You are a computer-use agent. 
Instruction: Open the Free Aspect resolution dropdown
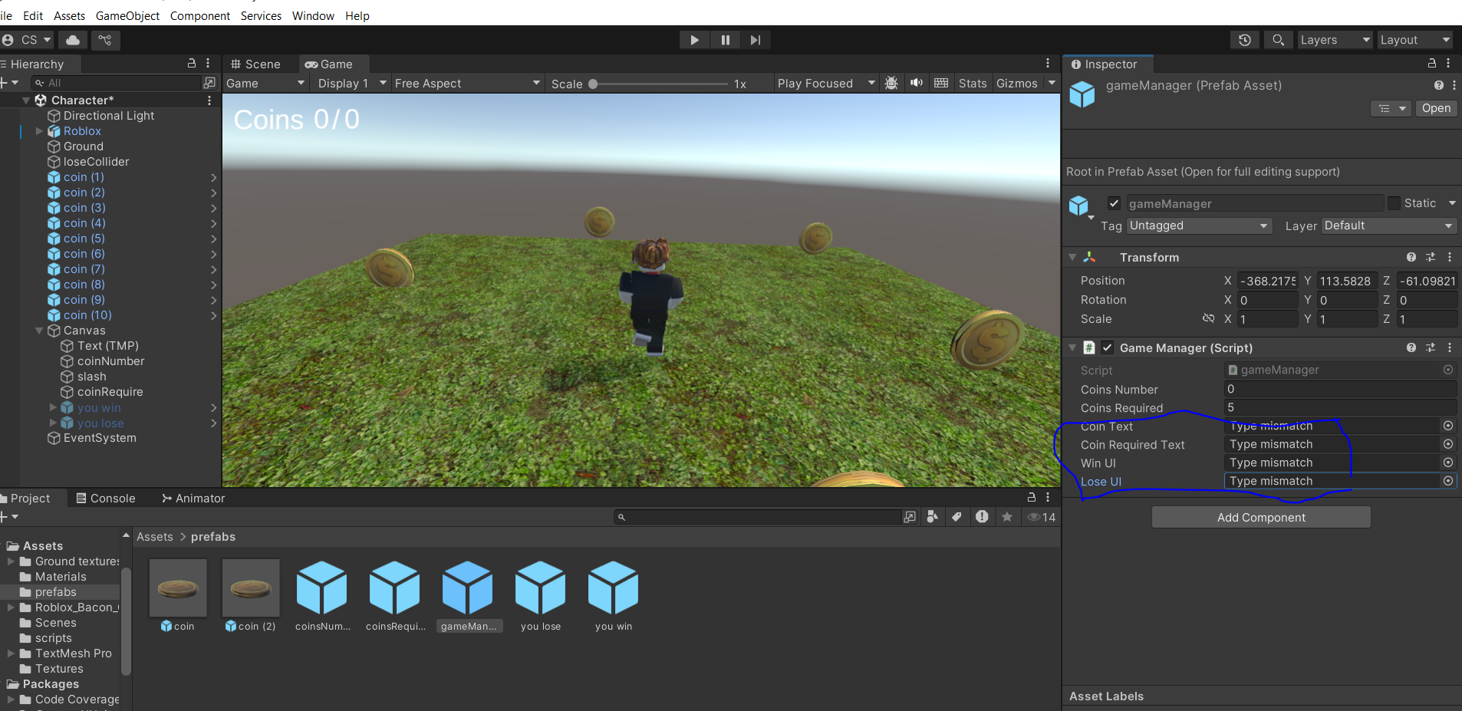[x=467, y=83]
